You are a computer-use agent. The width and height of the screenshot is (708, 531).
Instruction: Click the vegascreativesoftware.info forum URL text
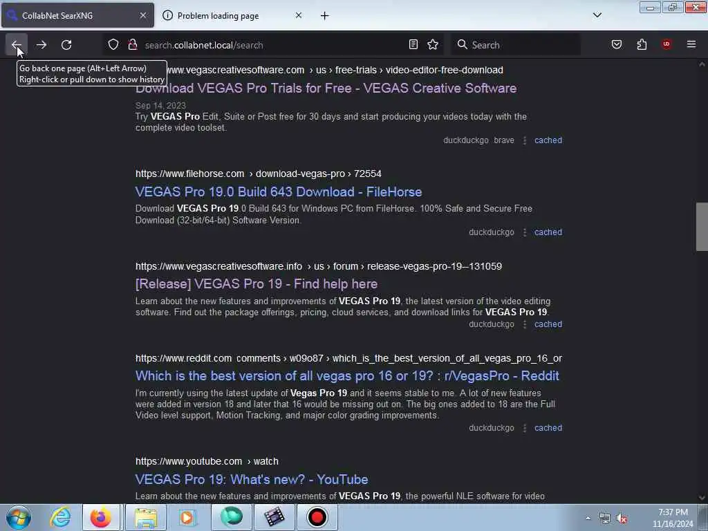point(318,266)
